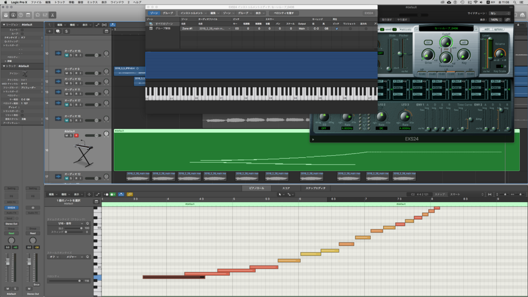The image size is (528, 297).
Task: Toggle piano roll Catch playhead blue icon
Action: pyautogui.click(x=121, y=194)
